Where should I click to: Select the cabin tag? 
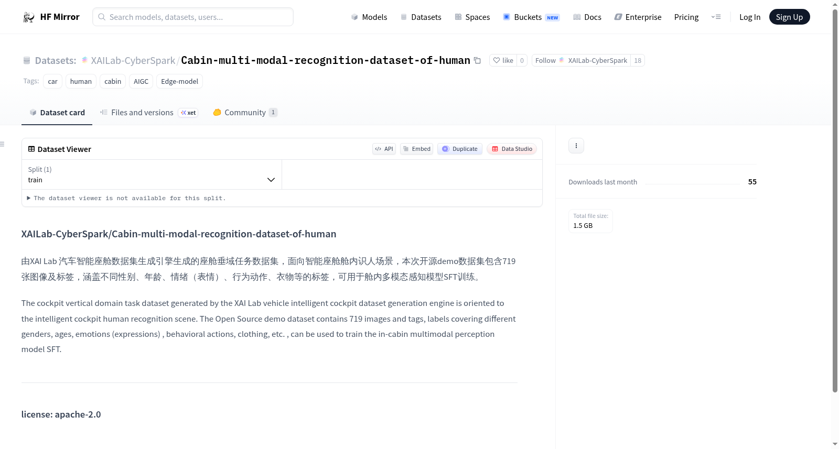click(113, 81)
